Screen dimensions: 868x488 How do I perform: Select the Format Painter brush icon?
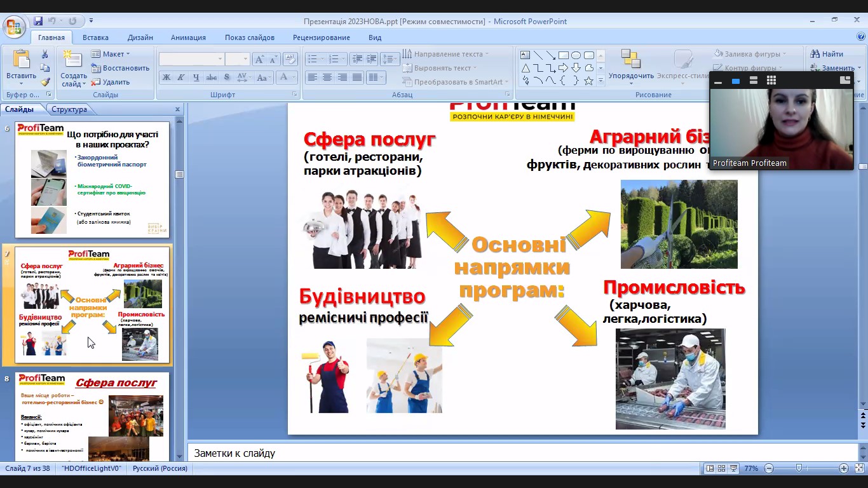pyautogui.click(x=45, y=82)
